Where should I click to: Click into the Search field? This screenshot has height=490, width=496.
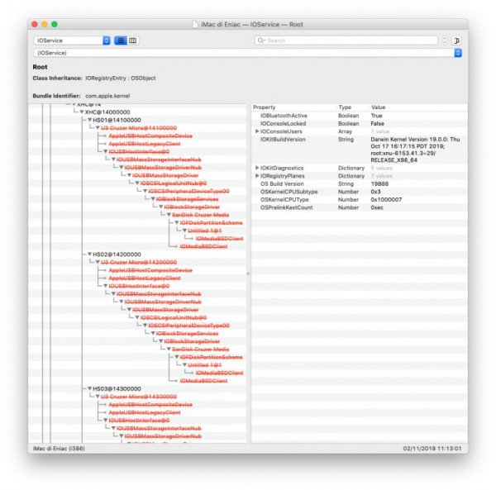[x=346, y=40]
